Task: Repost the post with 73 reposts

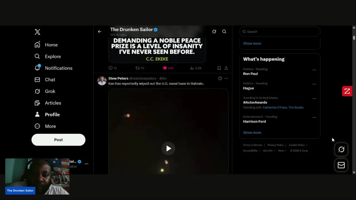Action: point(137,68)
